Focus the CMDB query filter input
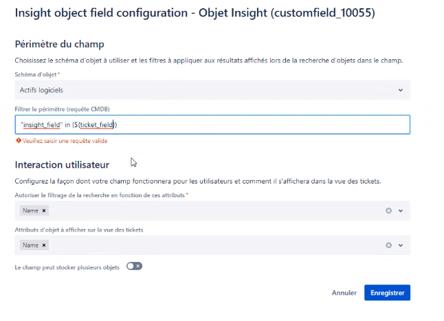 click(212, 124)
